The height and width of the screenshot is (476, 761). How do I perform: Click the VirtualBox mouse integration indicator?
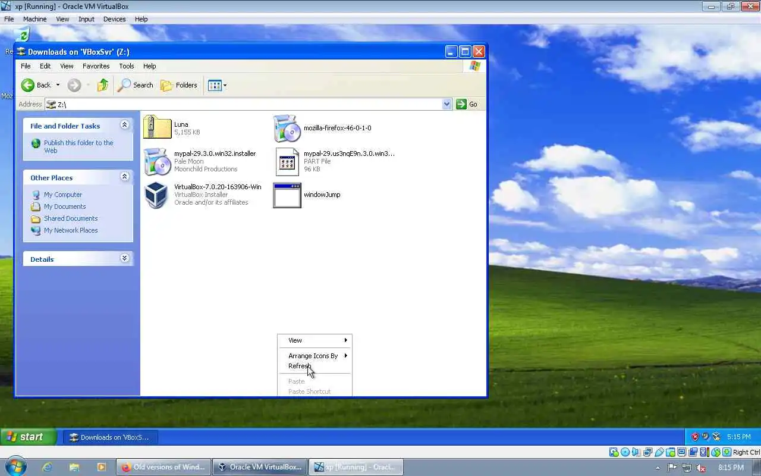pos(716,452)
